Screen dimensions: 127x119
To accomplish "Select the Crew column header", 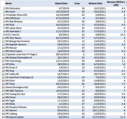I will pos(77,3).
